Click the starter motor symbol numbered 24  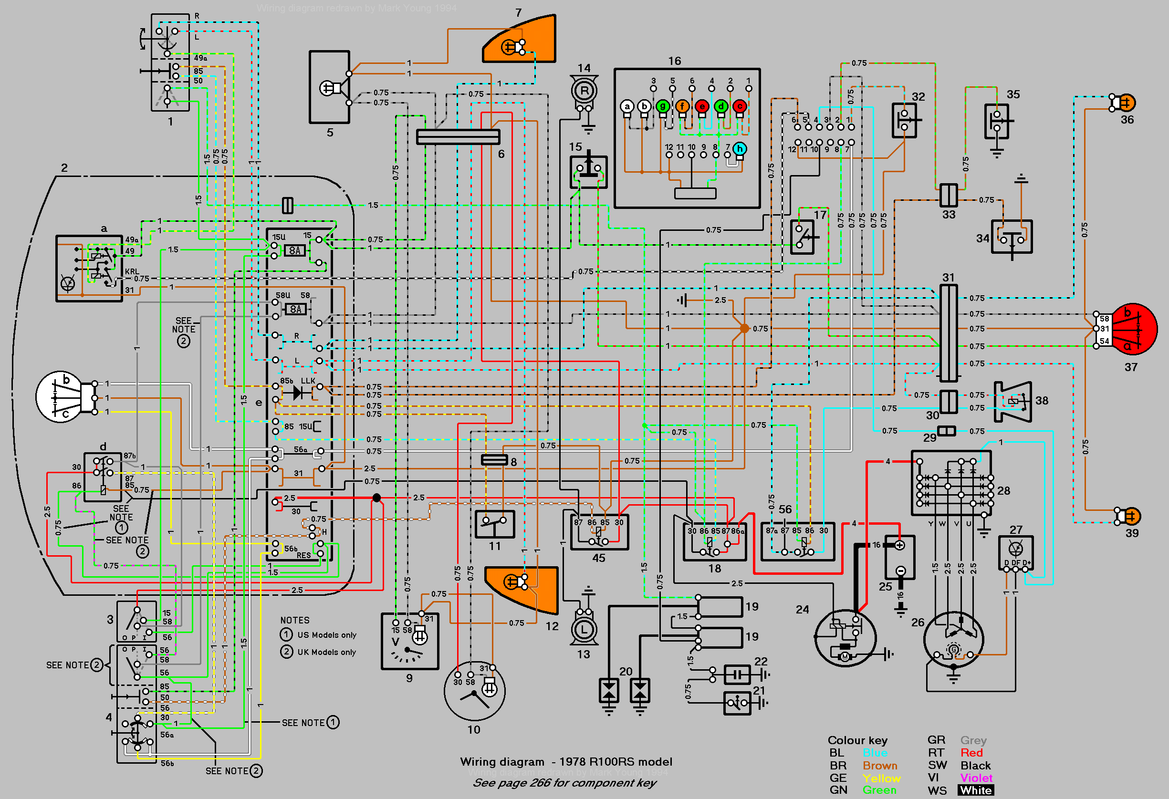(x=845, y=639)
